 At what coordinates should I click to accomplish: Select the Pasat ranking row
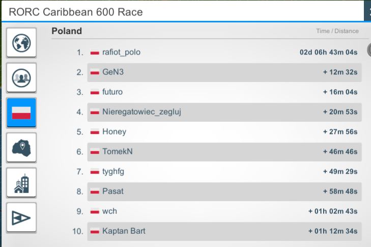224,191
